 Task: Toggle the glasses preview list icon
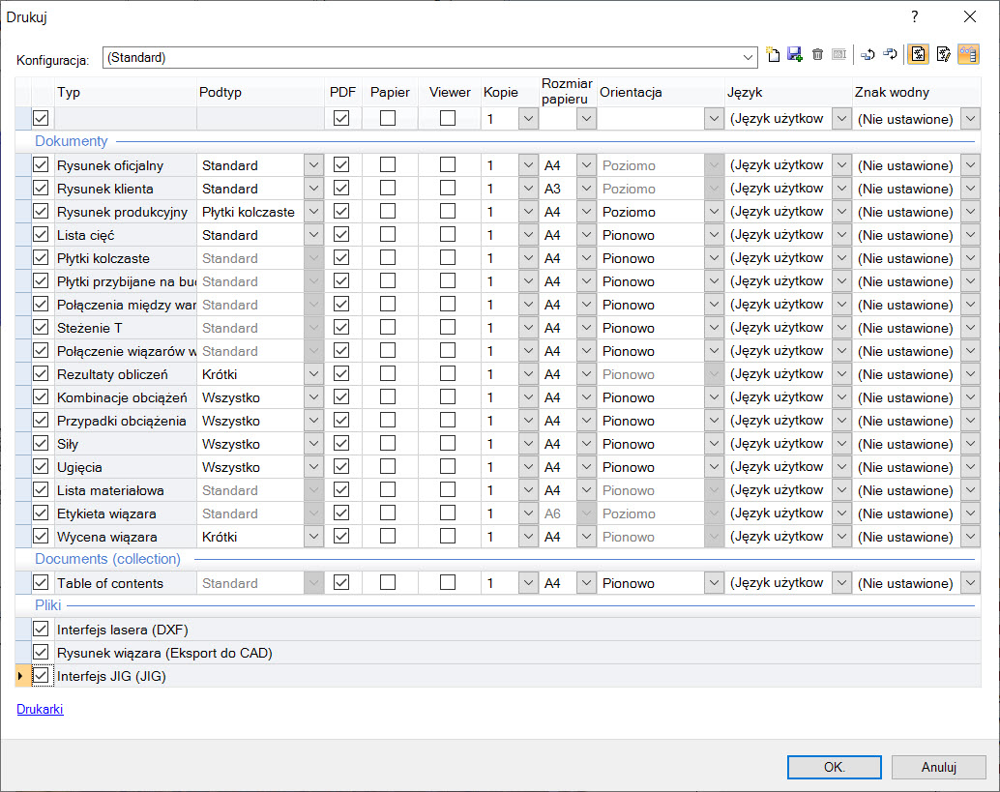tap(968, 55)
